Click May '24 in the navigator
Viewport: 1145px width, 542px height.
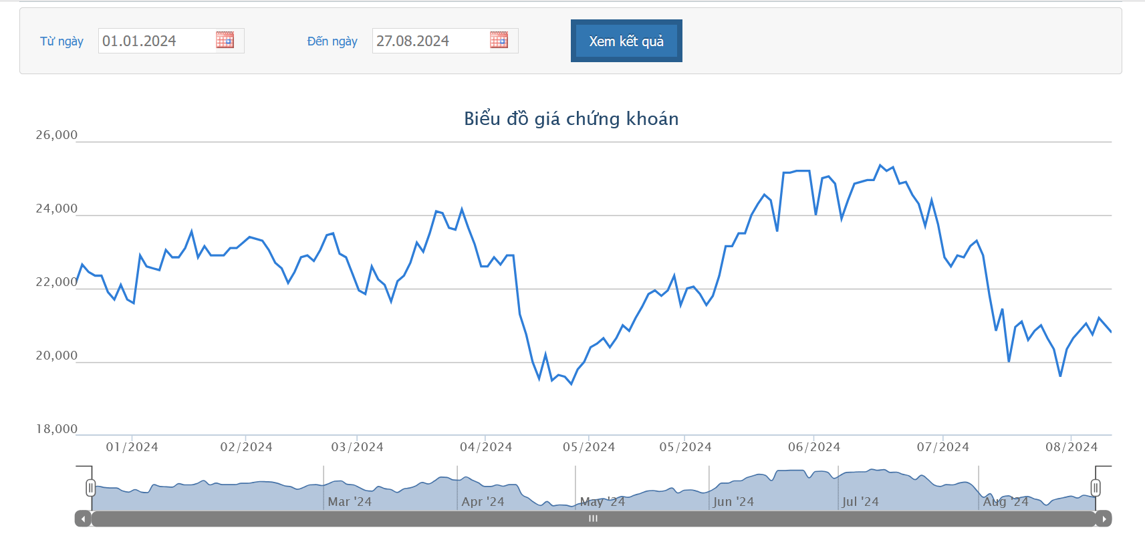pos(602,502)
